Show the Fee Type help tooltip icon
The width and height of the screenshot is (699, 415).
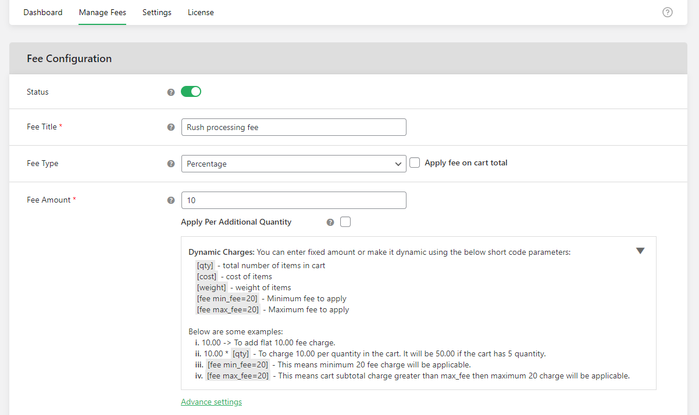(171, 164)
